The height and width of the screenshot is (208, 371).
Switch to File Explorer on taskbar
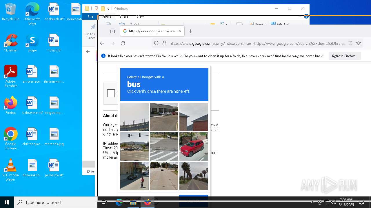[133, 202]
